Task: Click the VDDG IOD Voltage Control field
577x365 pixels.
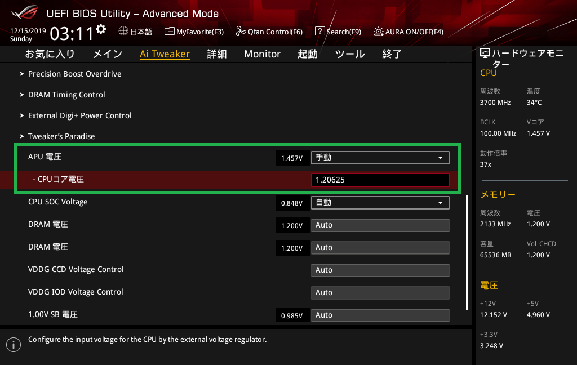Action: click(x=380, y=292)
